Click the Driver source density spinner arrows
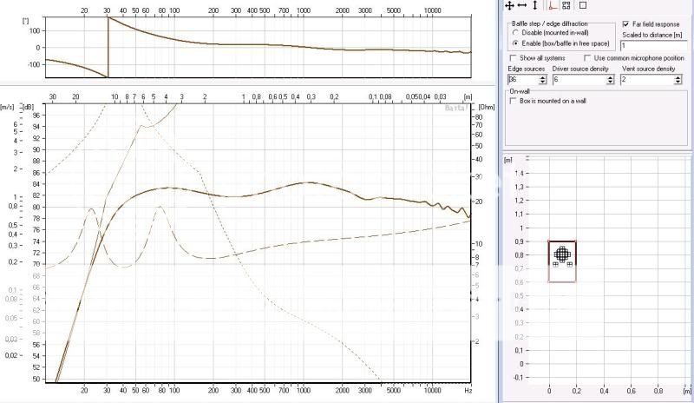This screenshot has width=694, height=403. pyautogui.click(x=612, y=79)
